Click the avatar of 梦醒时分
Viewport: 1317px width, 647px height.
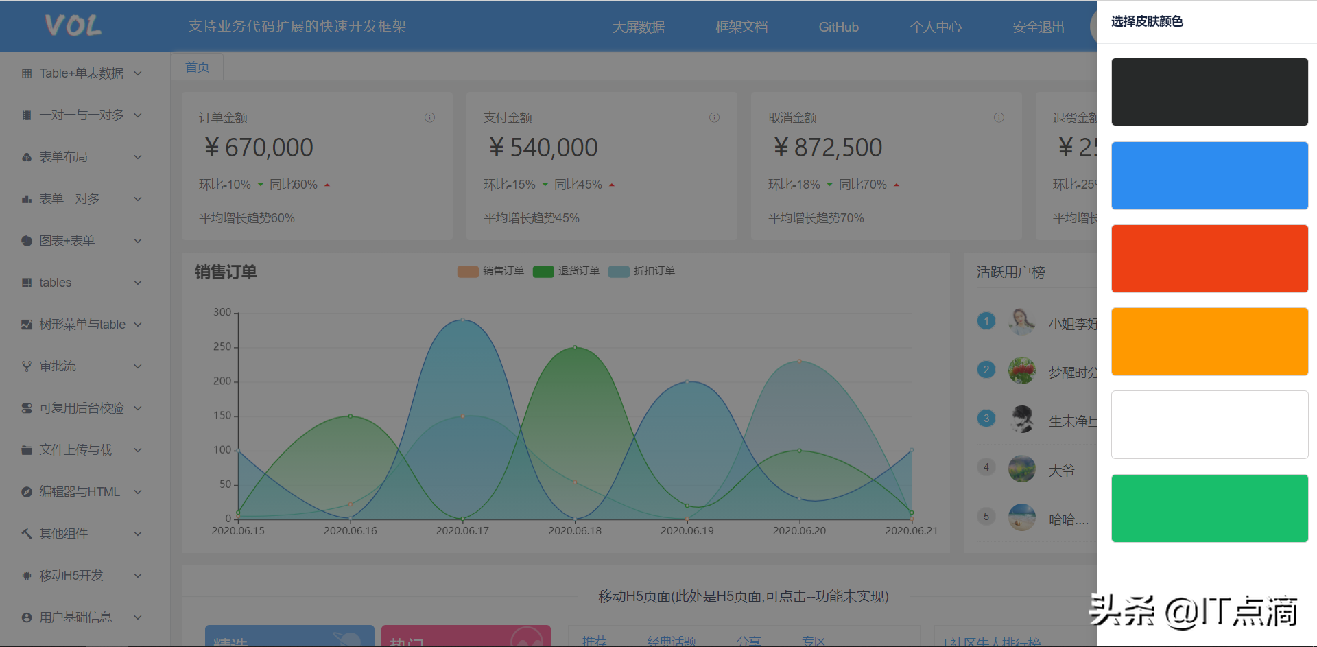pos(1022,370)
